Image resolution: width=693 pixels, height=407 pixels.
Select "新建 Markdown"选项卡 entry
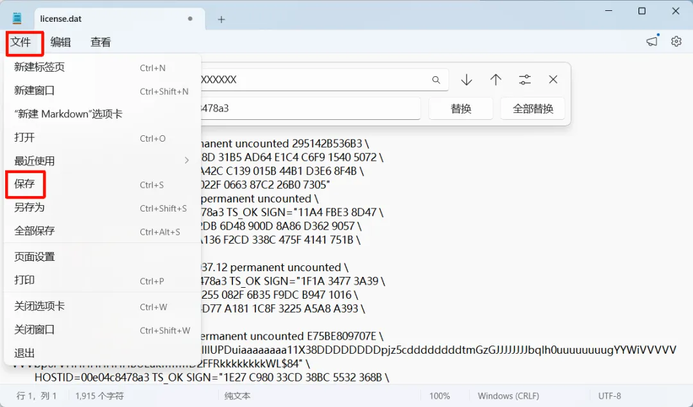[103, 114]
